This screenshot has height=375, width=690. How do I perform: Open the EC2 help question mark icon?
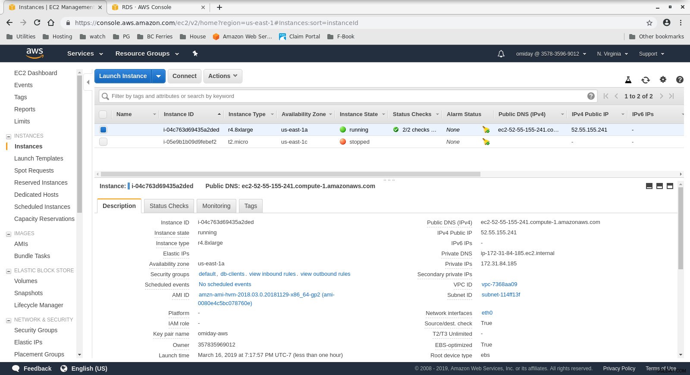680,79
